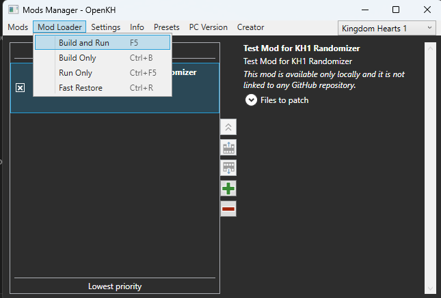The width and height of the screenshot is (441, 298).
Task: Select Build and Run from menu
Action: click(x=103, y=43)
